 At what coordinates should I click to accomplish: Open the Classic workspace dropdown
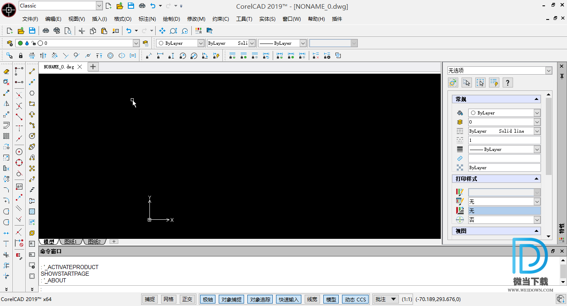pyautogui.click(x=99, y=6)
